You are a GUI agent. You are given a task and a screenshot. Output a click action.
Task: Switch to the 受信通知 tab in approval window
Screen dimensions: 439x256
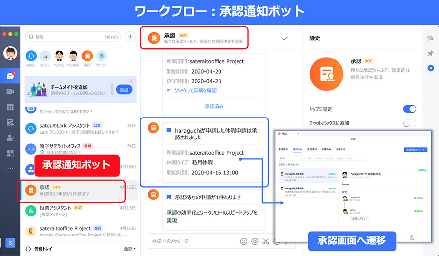pyautogui.click(x=312, y=149)
